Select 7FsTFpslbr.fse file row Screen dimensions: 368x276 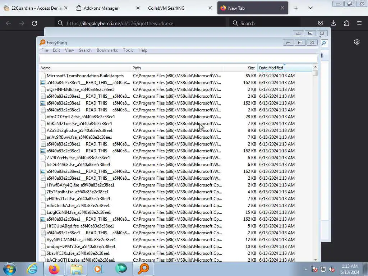click(x=176, y=192)
